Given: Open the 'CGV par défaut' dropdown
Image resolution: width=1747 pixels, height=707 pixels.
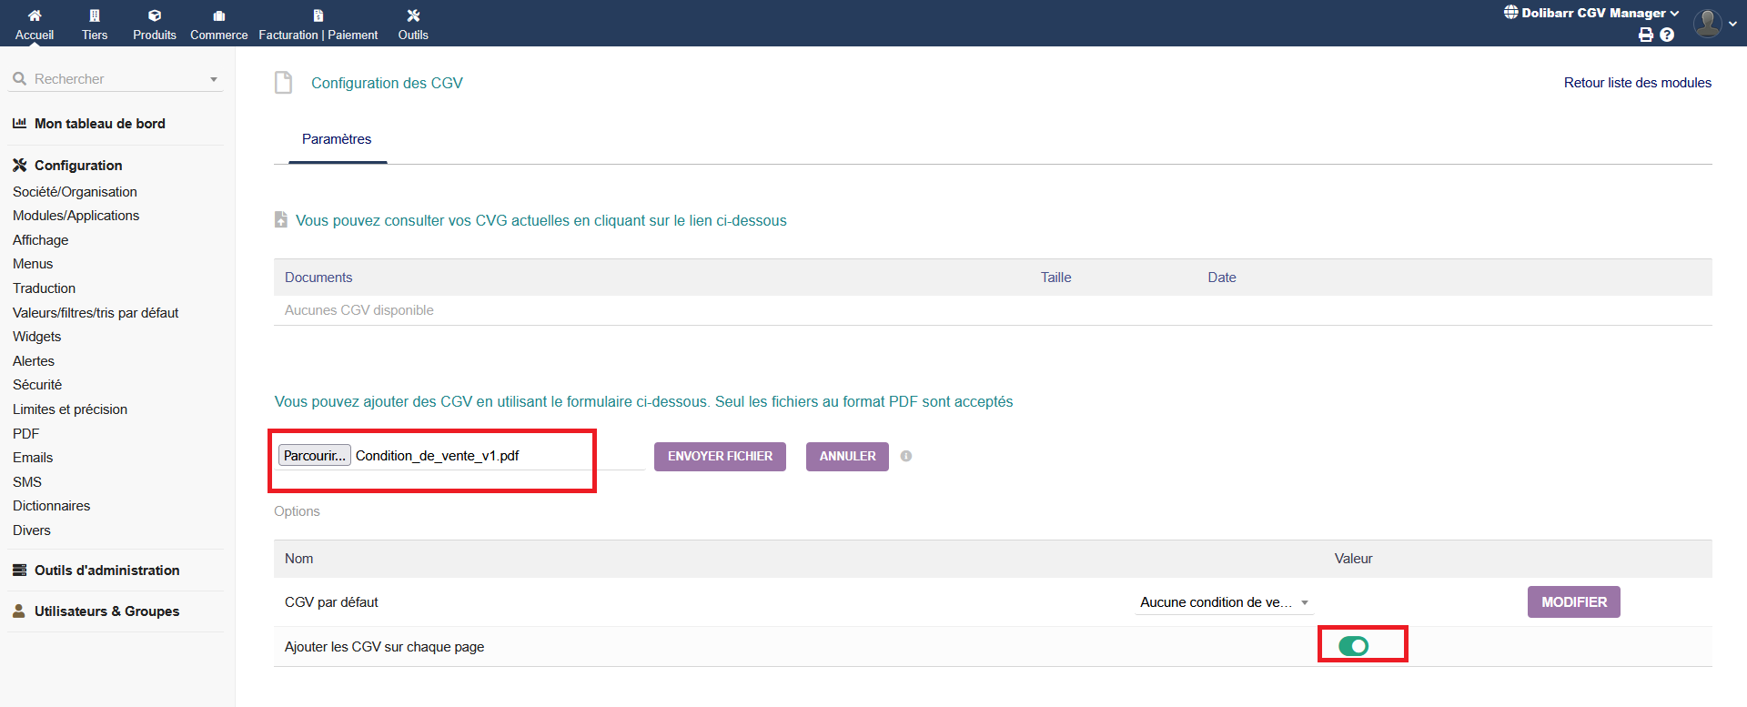Looking at the screenshot, I should coord(1224,602).
